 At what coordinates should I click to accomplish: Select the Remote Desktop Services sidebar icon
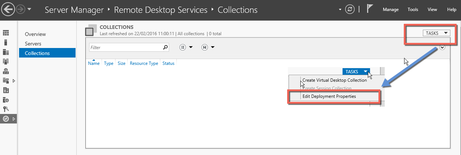6,119
